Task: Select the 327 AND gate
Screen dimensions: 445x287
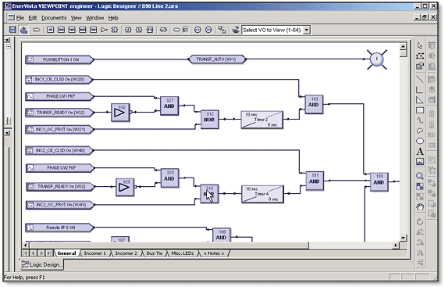Action: point(169,106)
